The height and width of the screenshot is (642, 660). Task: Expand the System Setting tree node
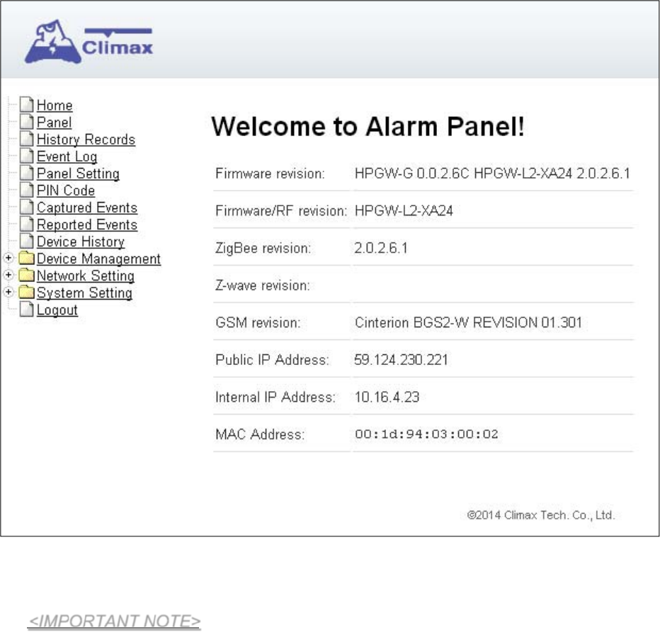point(8,292)
